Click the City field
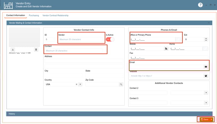217x124 pixels. (x=63, y=75)
